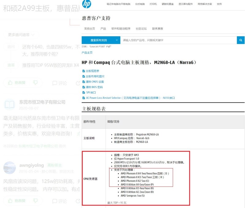Click the magnifier search button
This screenshot has height=208, width=245.
point(241,40)
